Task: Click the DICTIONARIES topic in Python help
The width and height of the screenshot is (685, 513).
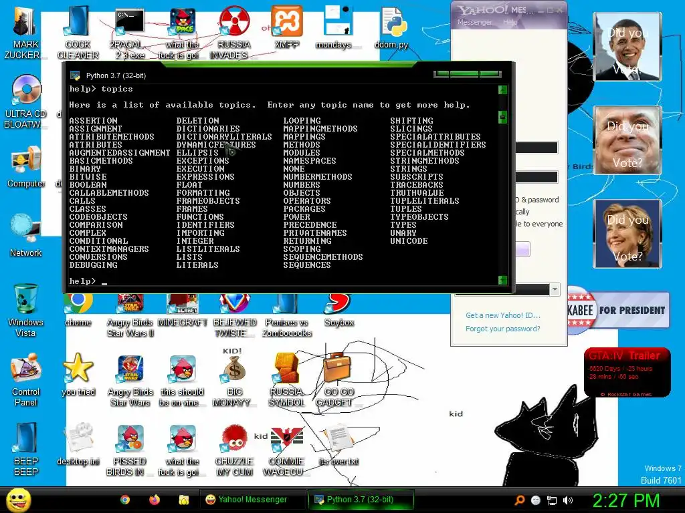Action: [x=208, y=129]
